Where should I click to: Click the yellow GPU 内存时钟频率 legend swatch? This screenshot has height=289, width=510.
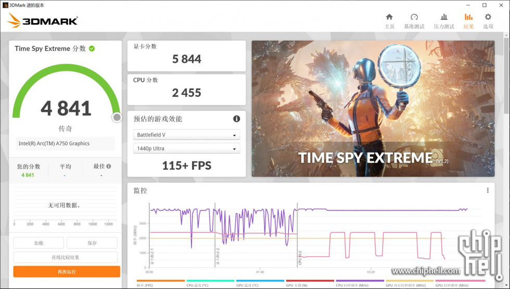410,281
